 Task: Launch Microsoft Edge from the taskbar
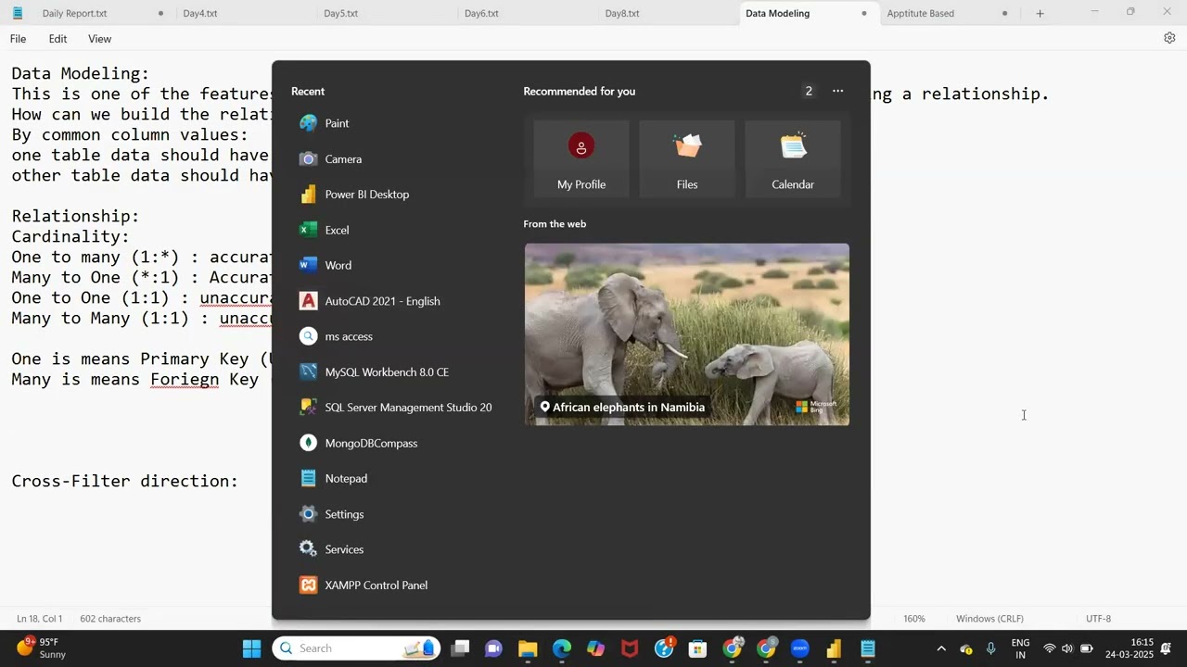point(562,648)
